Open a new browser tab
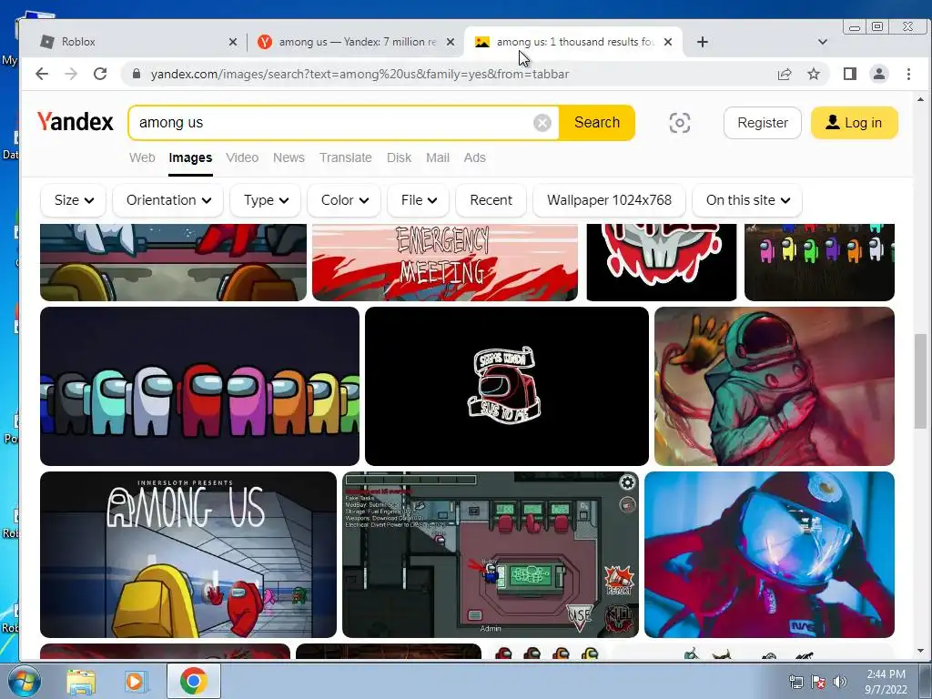Viewport: 932px width, 699px height. coord(702,42)
